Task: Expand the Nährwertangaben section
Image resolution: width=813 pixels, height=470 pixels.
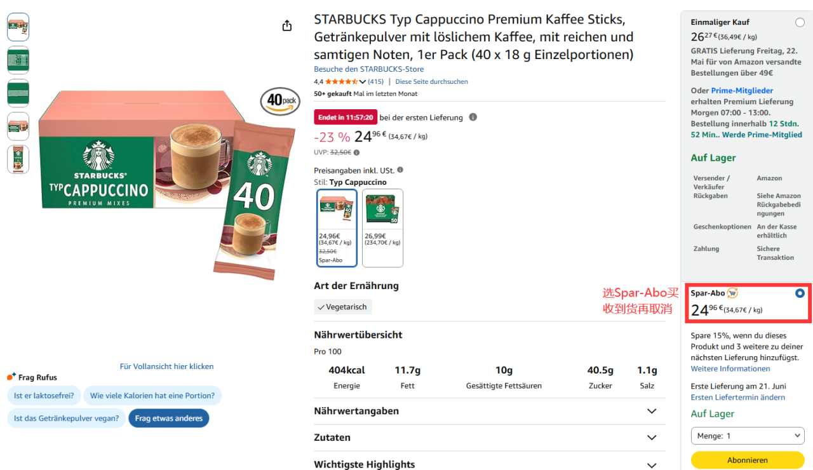Action: click(490, 411)
